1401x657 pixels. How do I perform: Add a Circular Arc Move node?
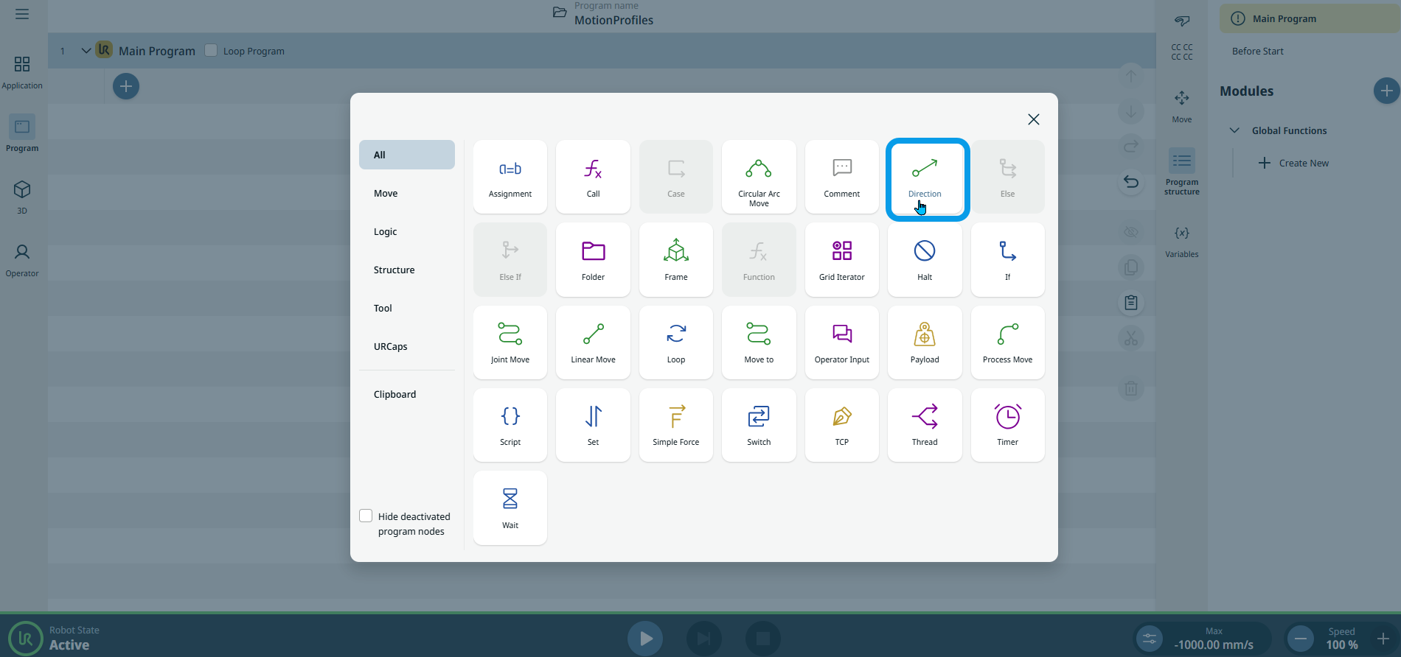click(x=759, y=178)
